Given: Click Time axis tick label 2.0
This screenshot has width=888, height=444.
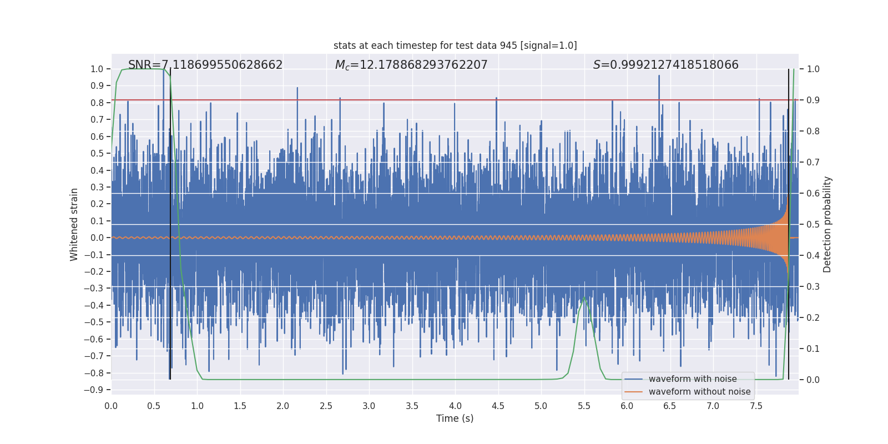Looking at the screenshot, I should pos(283,406).
